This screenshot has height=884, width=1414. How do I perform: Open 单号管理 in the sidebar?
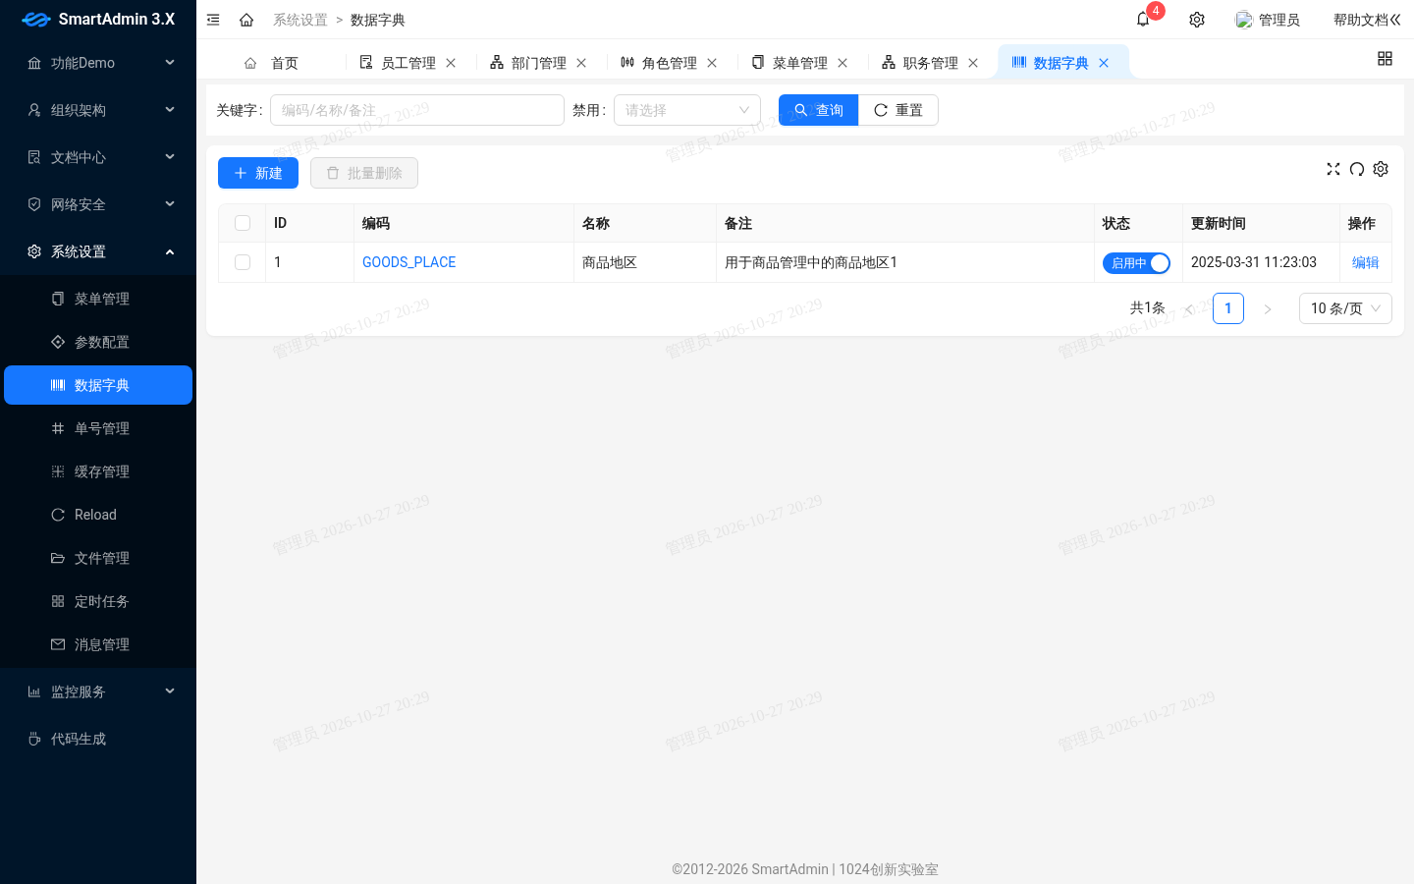[98, 428]
